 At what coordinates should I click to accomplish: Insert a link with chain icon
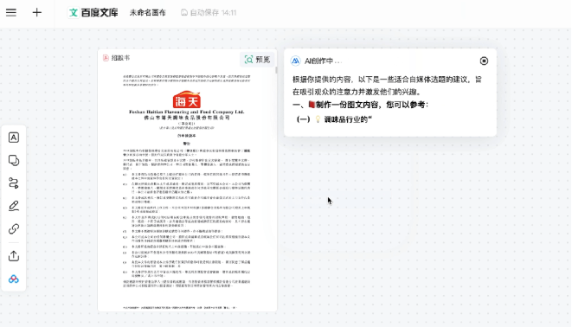[14, 229]
